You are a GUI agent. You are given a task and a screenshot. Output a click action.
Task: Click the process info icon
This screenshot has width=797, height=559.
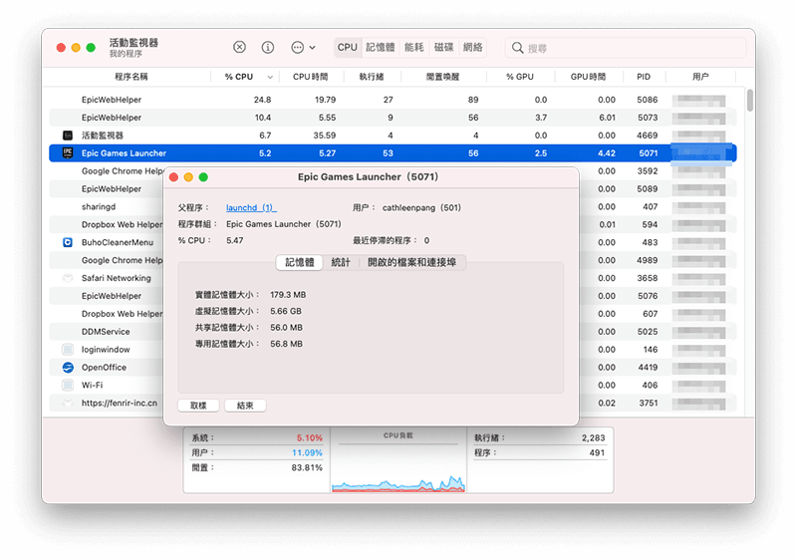tap(268, 47)
